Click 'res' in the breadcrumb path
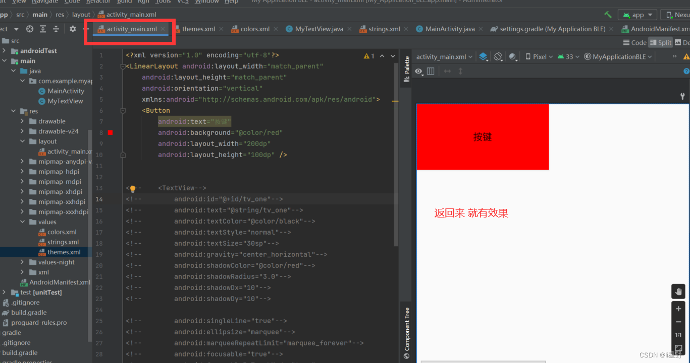The width and height of the screenshot is (690, 363). point(60,15)
